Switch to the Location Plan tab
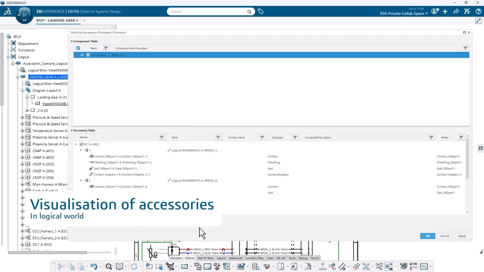484x272 pixels. pos(254,258)
